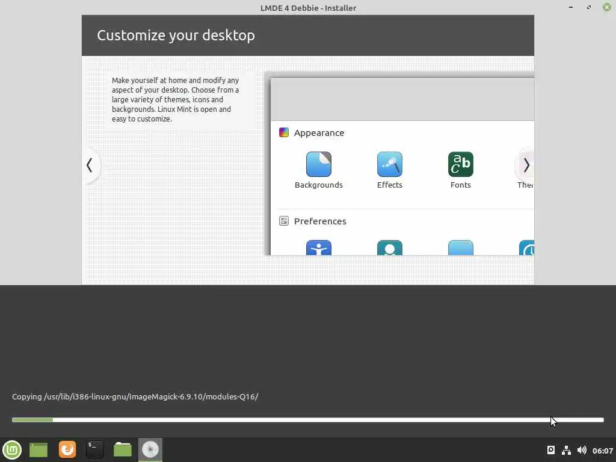Click the light blue icon under Preferences

460,247
